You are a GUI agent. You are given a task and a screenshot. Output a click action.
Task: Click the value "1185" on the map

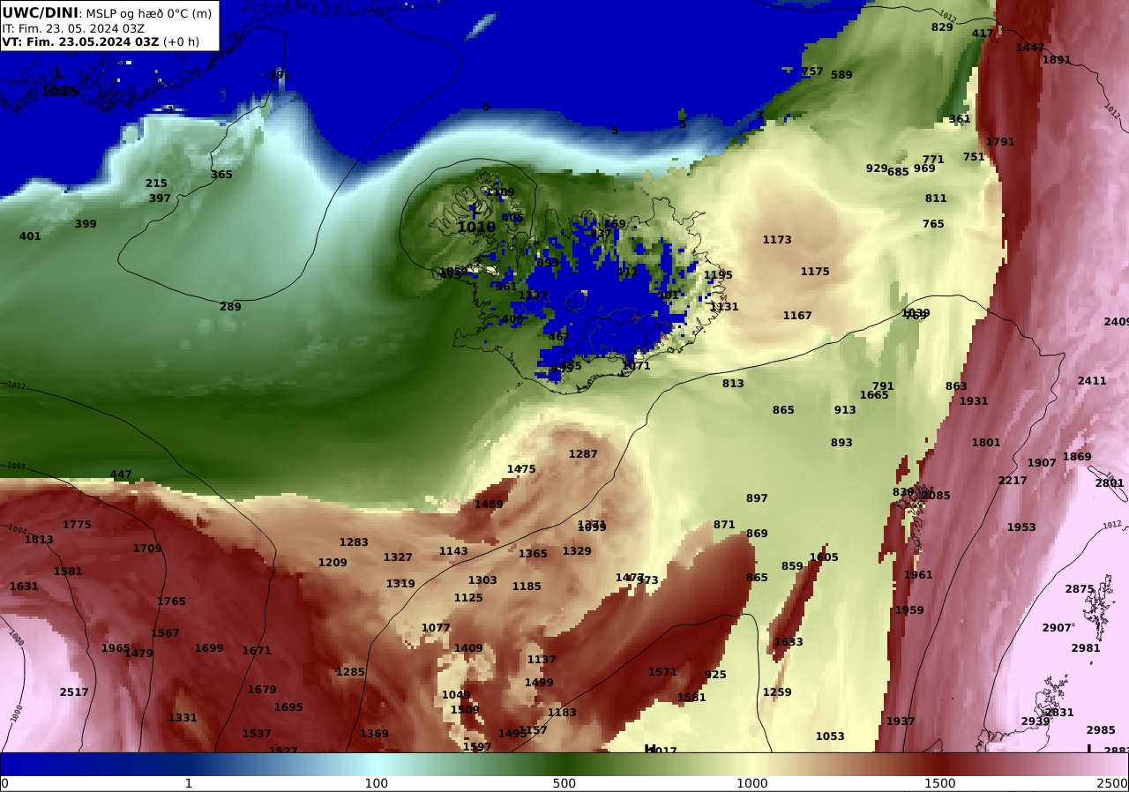point(527,587)
